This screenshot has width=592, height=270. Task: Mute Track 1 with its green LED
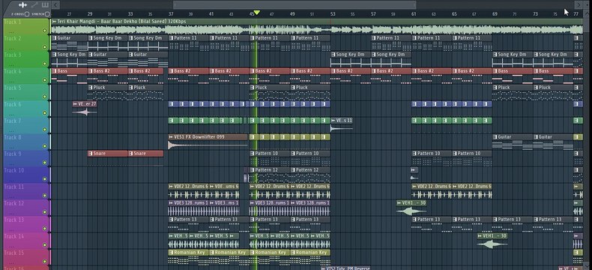coord(44,31)
